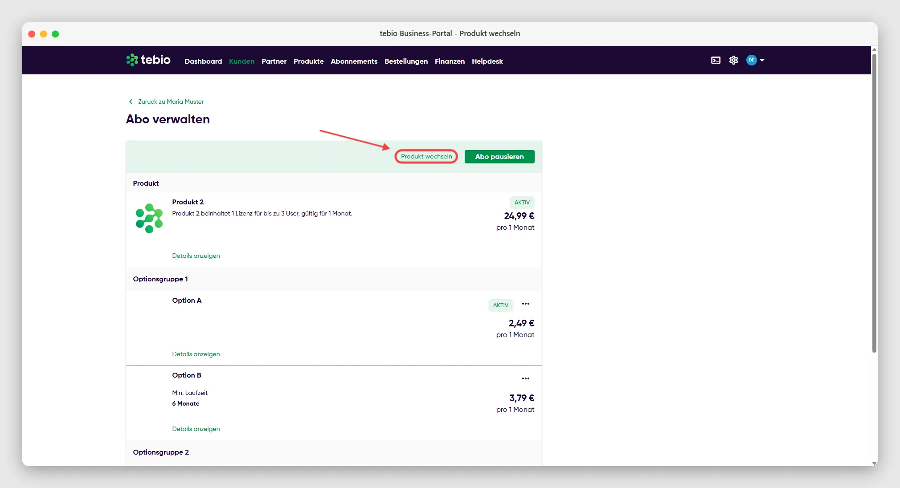Open the terminal console icon in header

(x=716, y=60)
